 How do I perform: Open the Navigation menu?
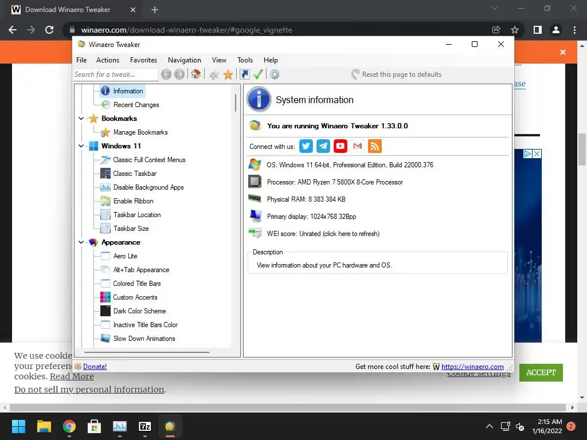[x=184, y=60]
